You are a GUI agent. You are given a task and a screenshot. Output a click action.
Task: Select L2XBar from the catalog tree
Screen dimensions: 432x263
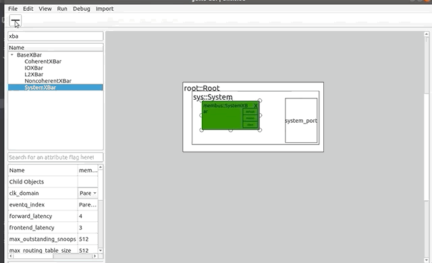point(34,74)
